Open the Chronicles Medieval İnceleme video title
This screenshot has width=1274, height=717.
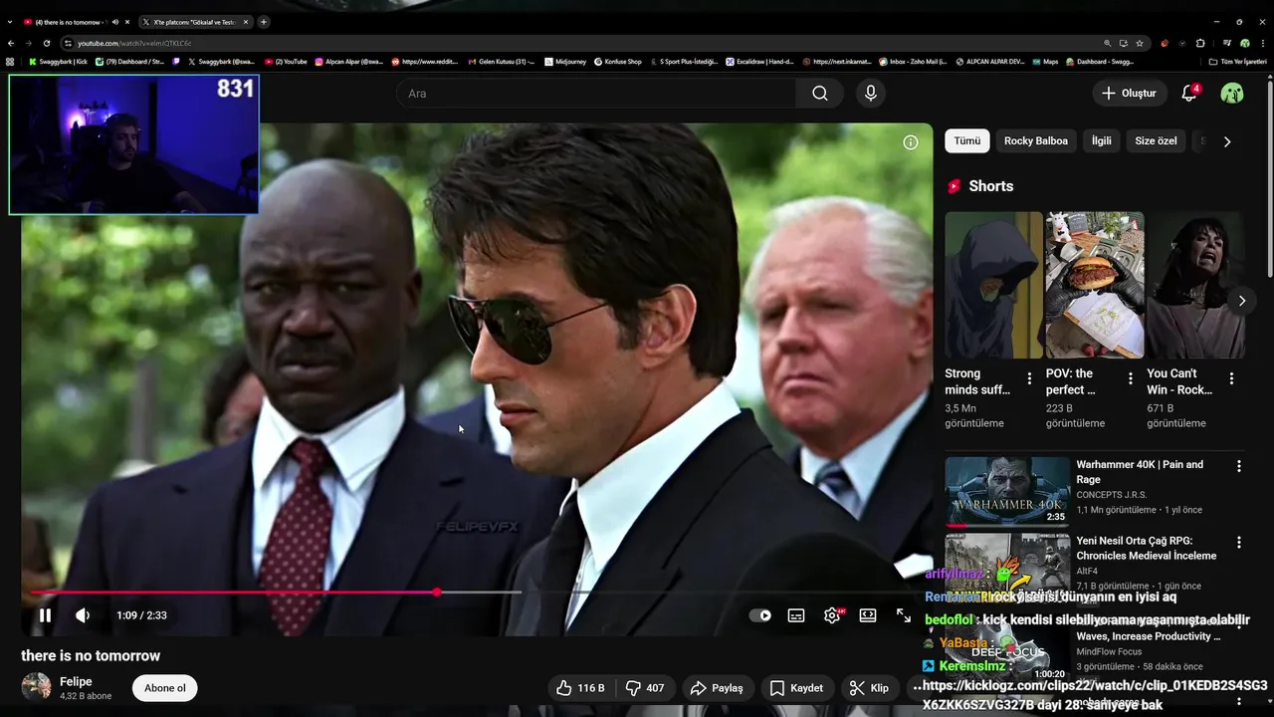coord(1147,548)
